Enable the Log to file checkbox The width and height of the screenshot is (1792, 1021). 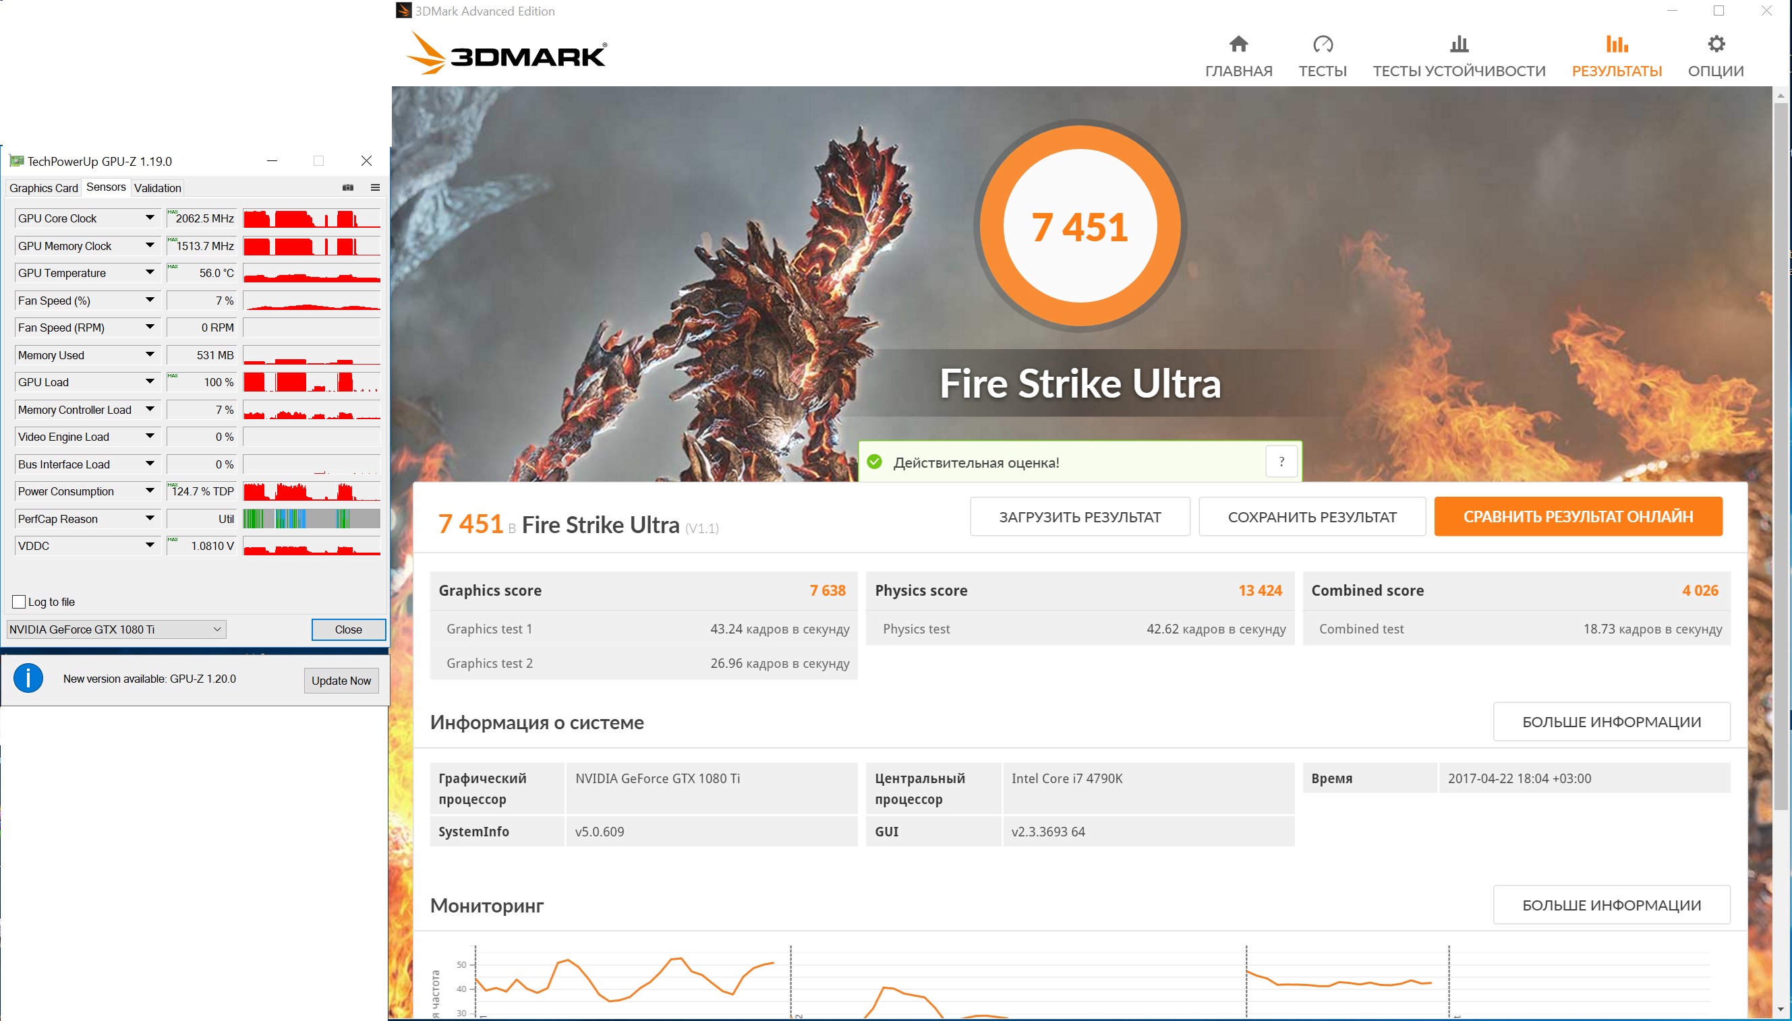click(x=20, y=602)
